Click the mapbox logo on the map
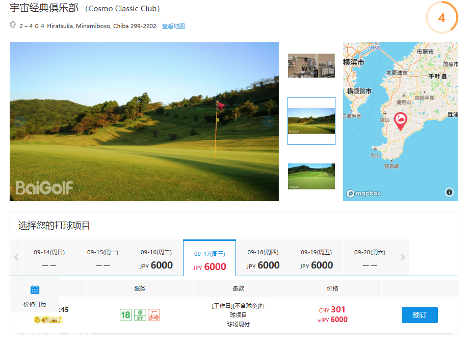Viewport: 469px width, 341px height. click(363, 193)
